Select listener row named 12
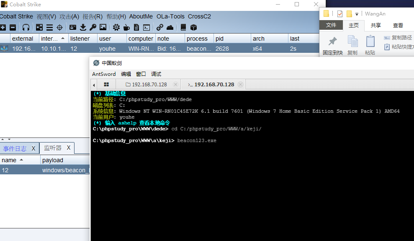The width and height of the screenshot is (414, 241). click(45, 170)
